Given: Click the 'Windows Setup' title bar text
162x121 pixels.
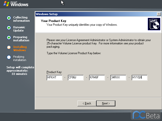Looking at the screenshot, I should (47, 14).
